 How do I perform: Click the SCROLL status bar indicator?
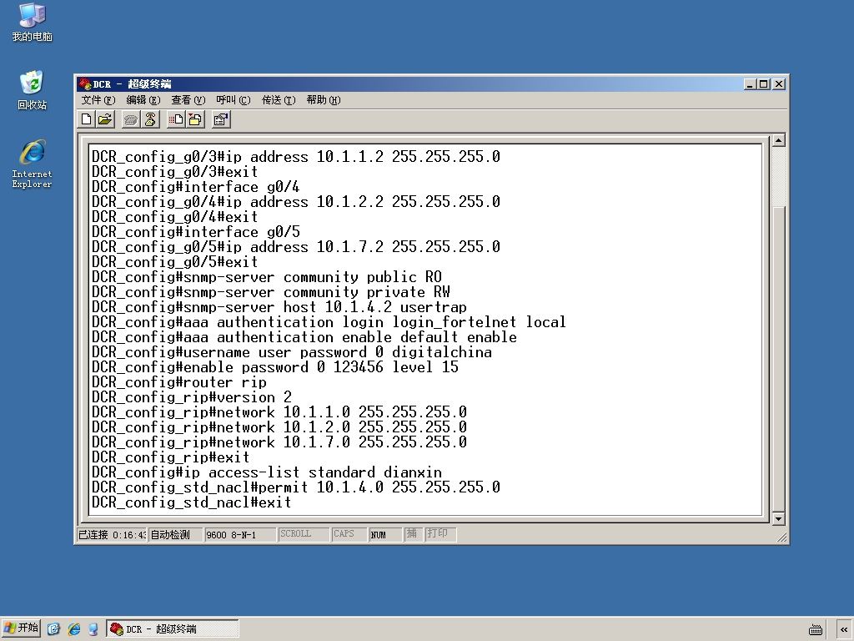(304, 534)
